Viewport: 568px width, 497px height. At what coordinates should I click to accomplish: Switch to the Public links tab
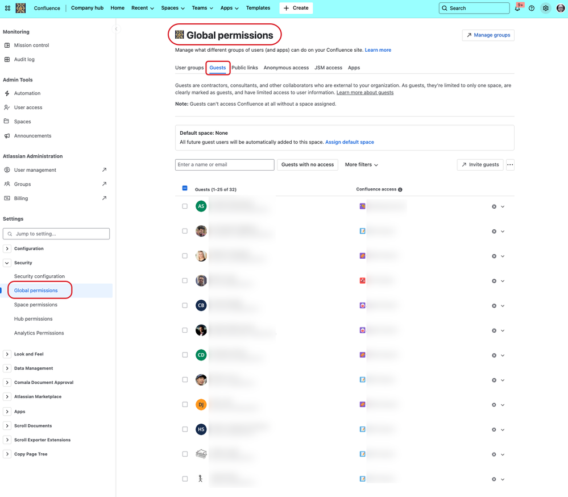click(x=244, y=68)
